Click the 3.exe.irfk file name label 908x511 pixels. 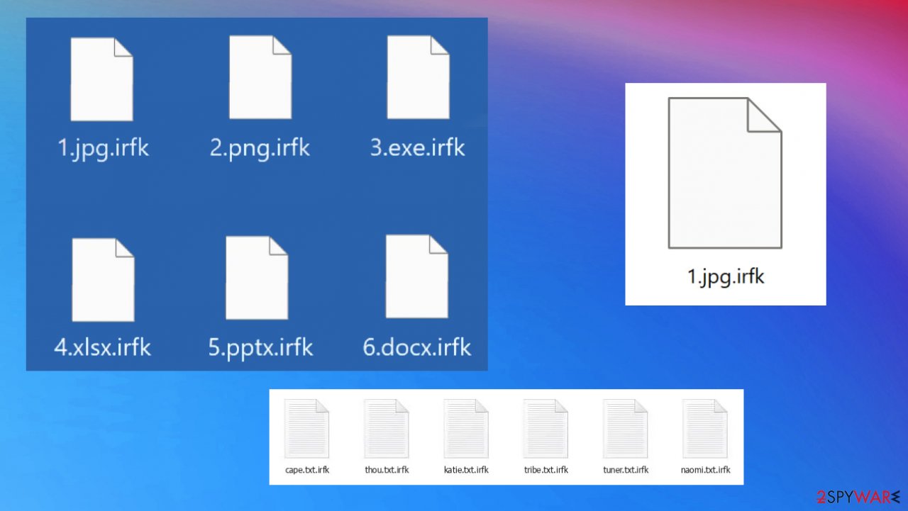pos(417,147)
